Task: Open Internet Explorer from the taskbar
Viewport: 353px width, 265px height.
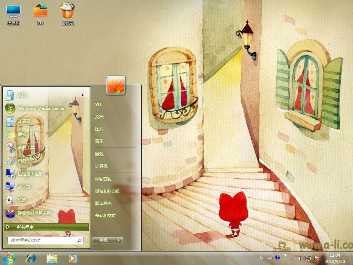Action: click(31, 258)
